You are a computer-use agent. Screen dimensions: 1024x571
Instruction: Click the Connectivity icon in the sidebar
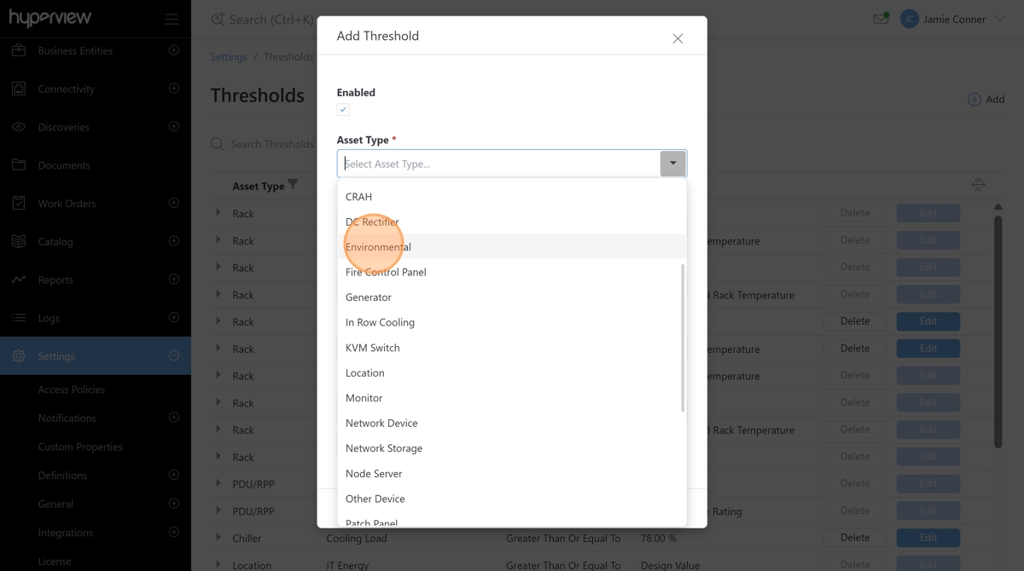[19, 89]
